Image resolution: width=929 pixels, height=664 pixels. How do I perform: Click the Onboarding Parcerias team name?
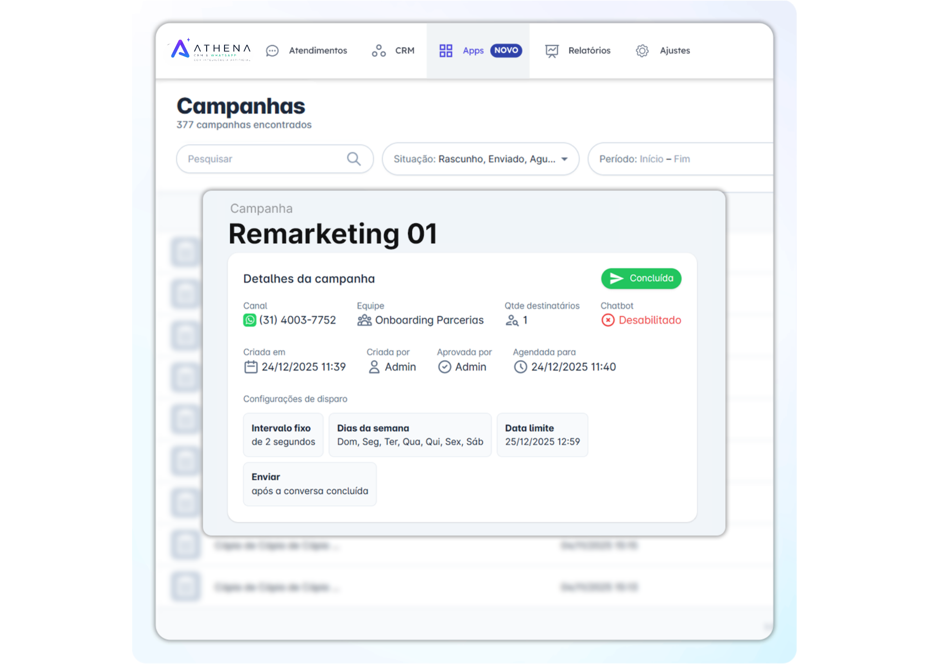point(429,320)
